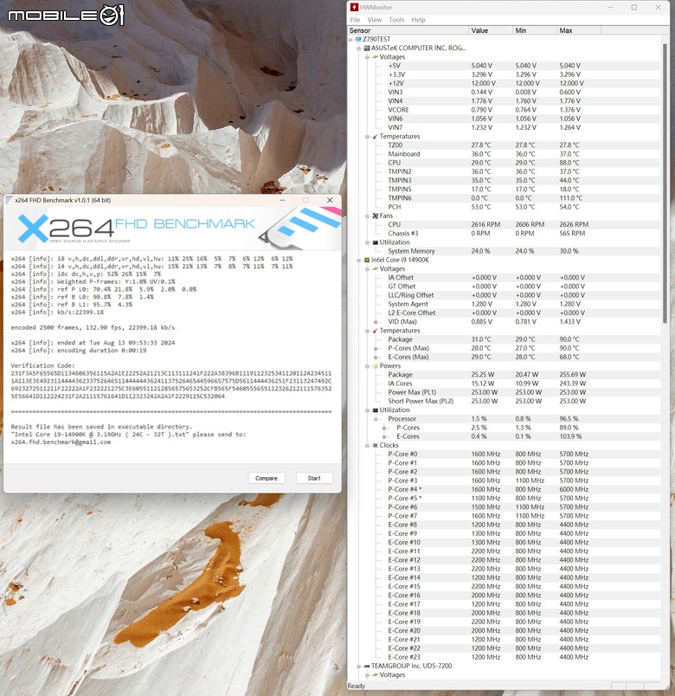
Task: Click the Utilization icon under Intel Core i9
Action: pos(376,410)
